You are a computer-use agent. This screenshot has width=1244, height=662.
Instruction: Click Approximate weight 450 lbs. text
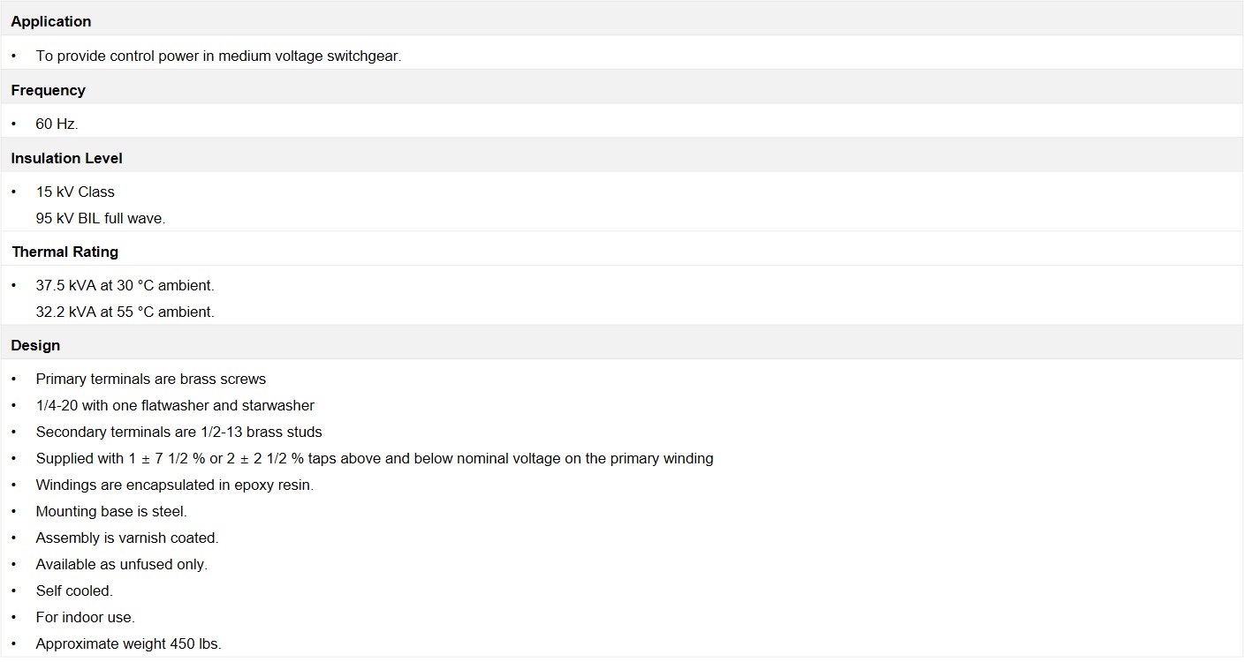coord(129,644)
